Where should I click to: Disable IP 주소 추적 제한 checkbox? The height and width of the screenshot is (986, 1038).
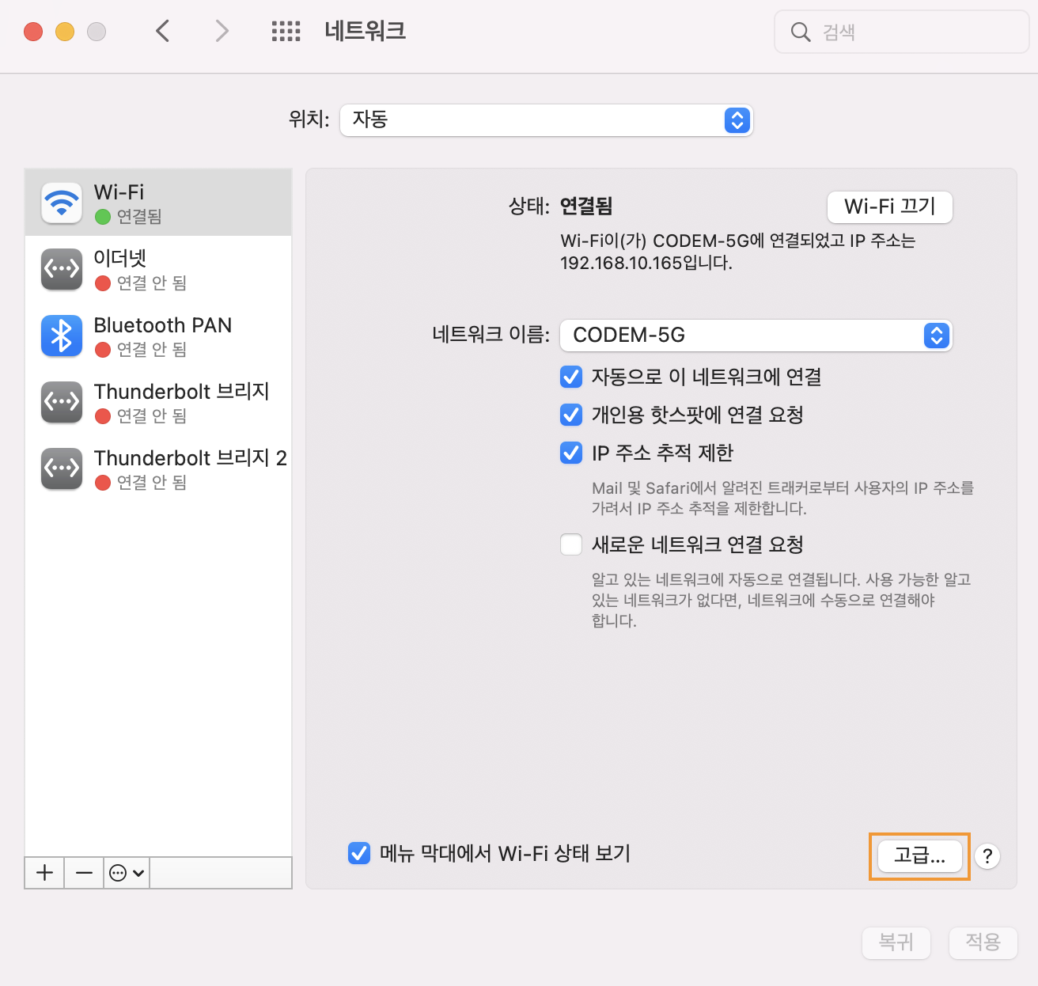[x=571, y=453]
